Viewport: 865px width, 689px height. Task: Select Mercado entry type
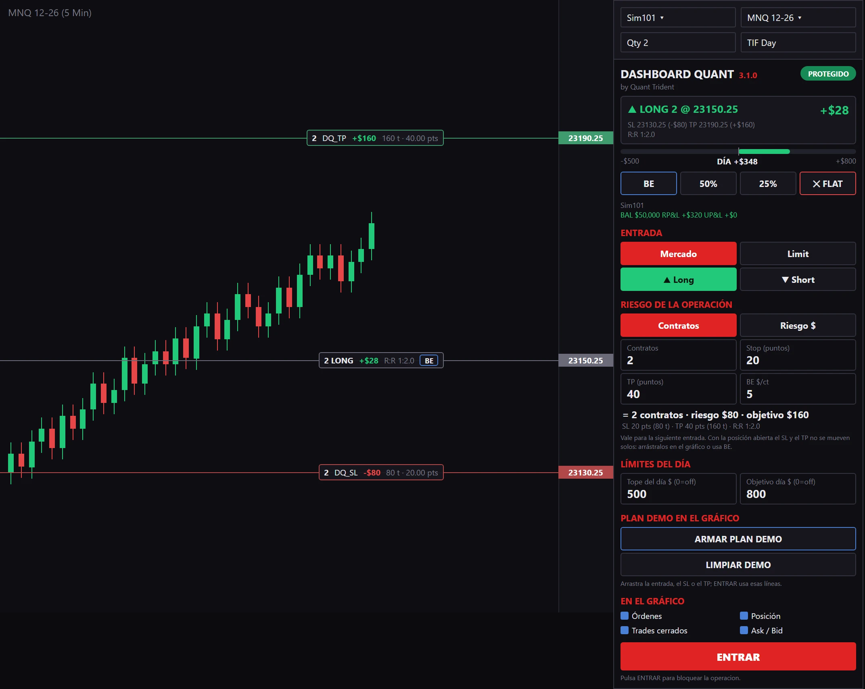[x=678, y=254]
